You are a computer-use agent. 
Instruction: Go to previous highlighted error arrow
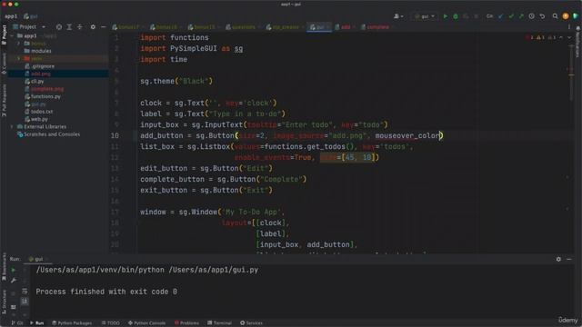pyautogui.click(x=561, y=37)
